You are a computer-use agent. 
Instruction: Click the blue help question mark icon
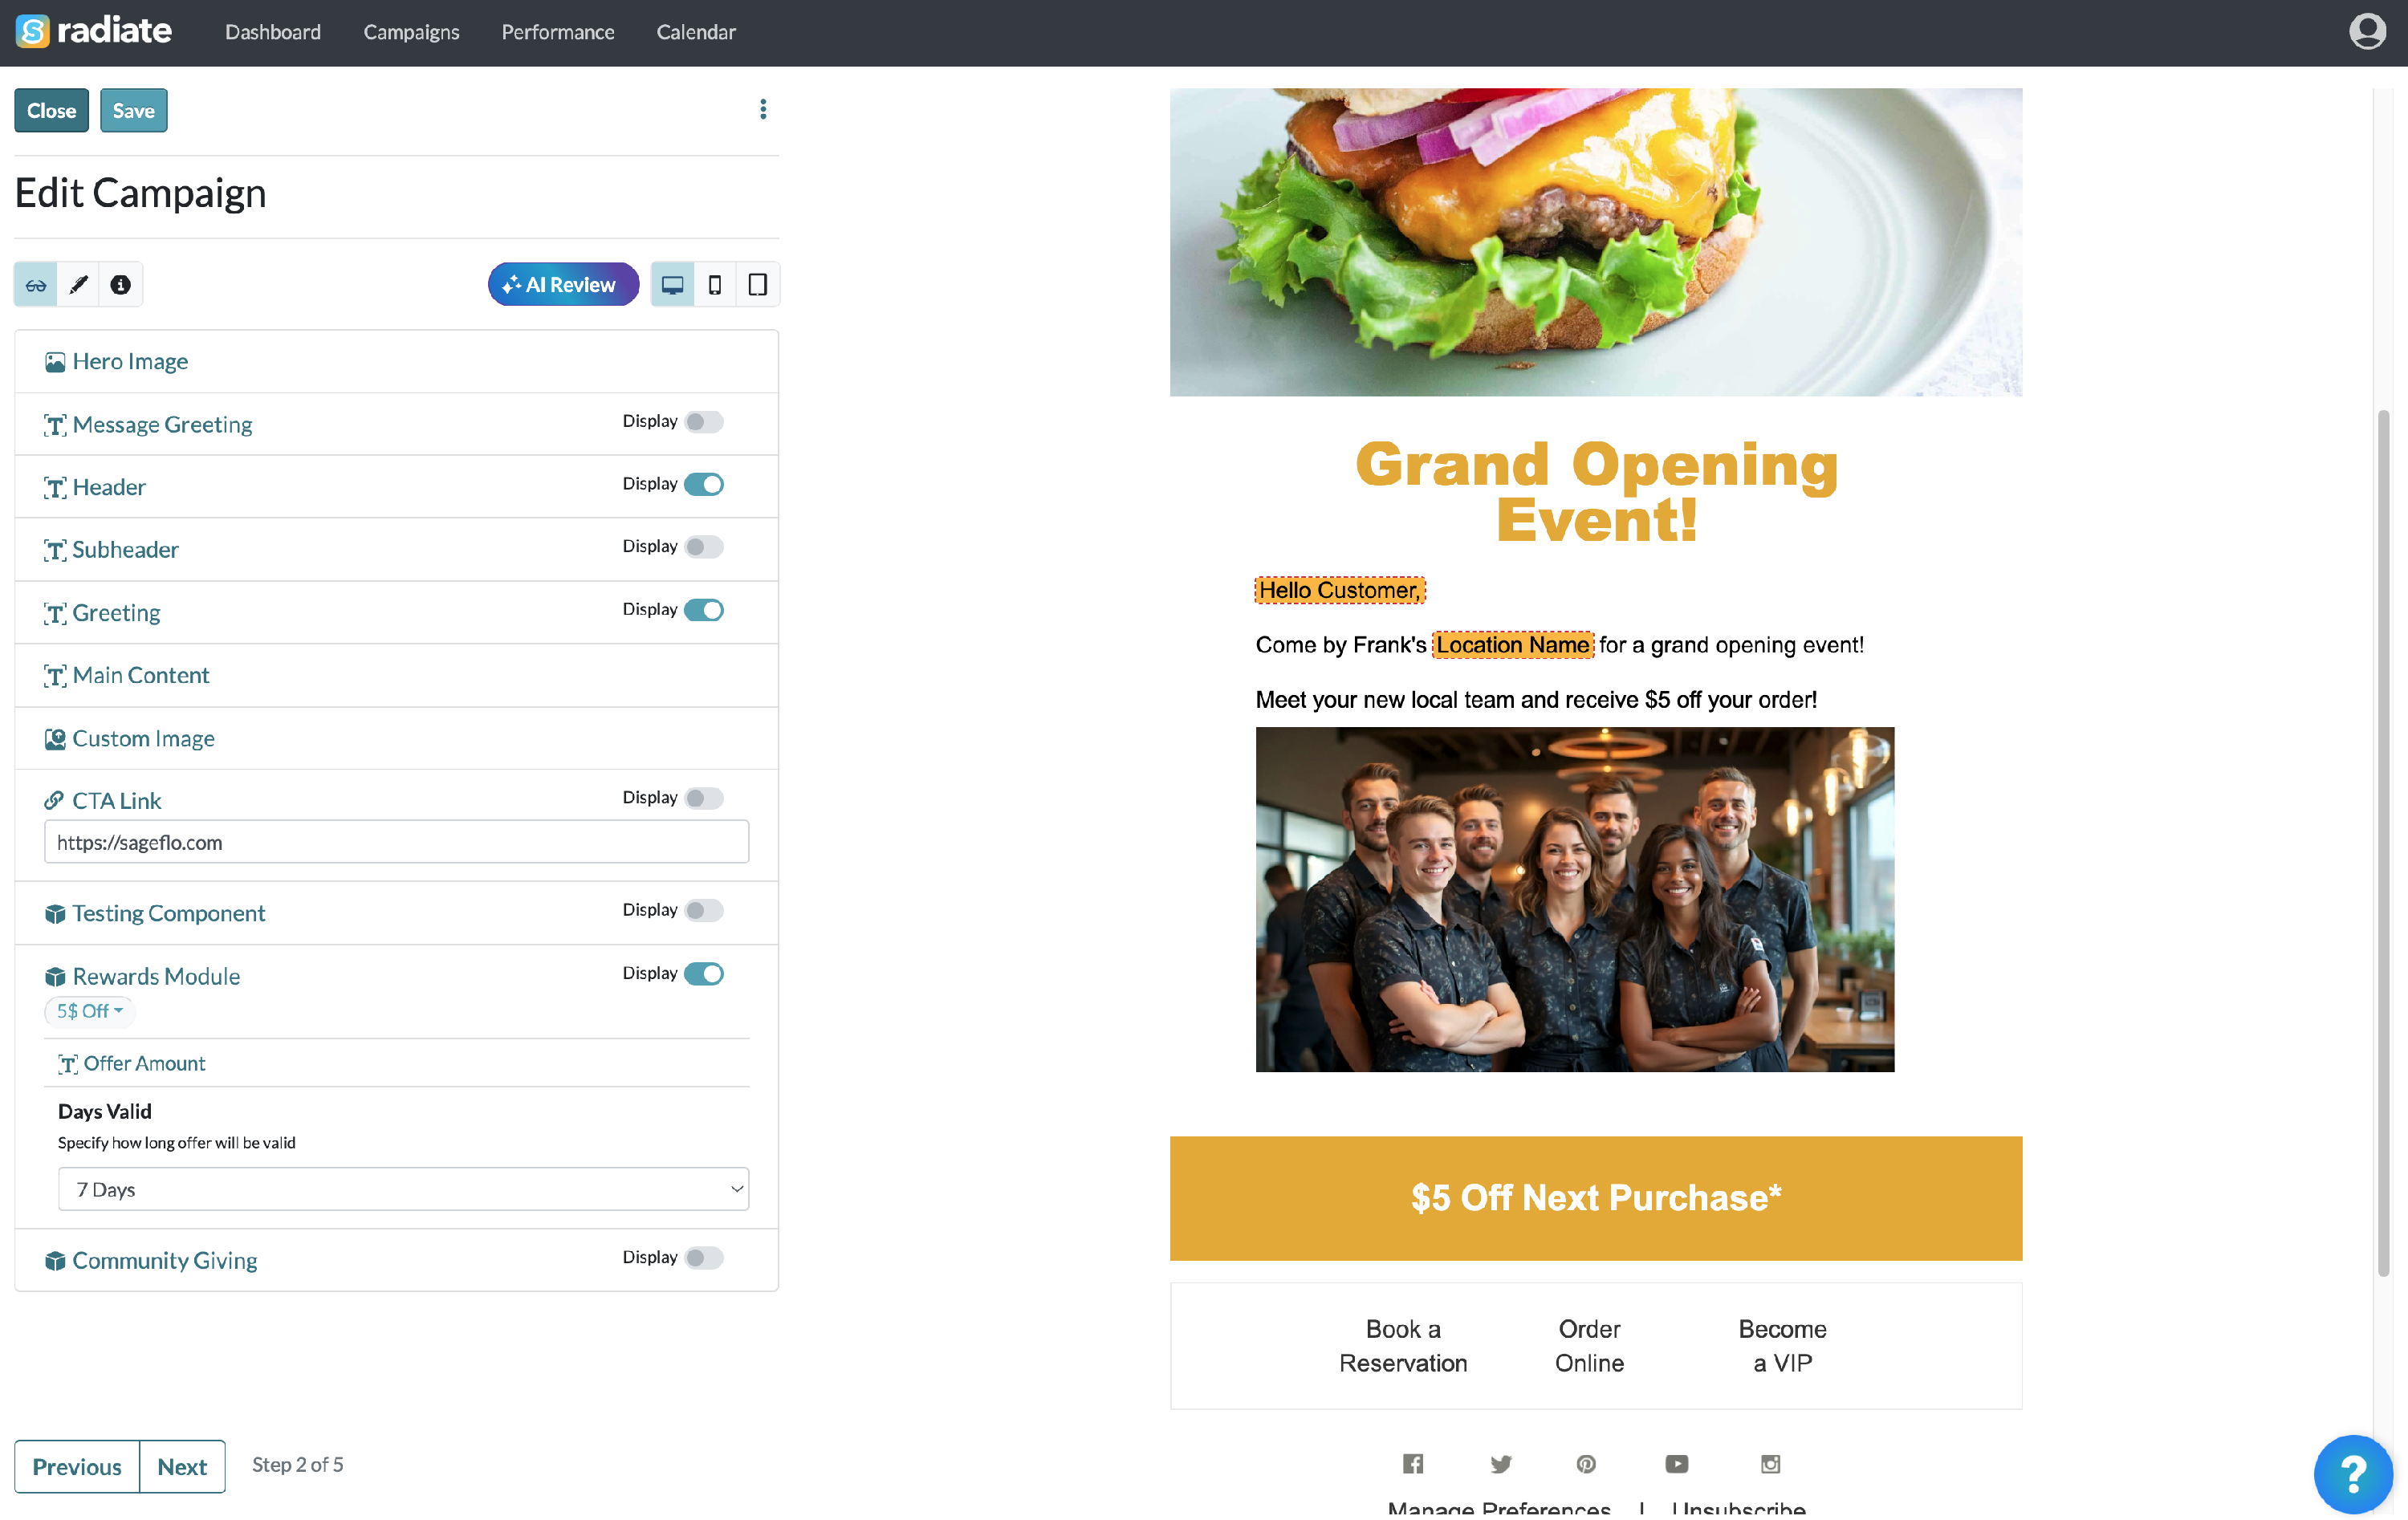pyautogui.click(x=2353, y=1474)
